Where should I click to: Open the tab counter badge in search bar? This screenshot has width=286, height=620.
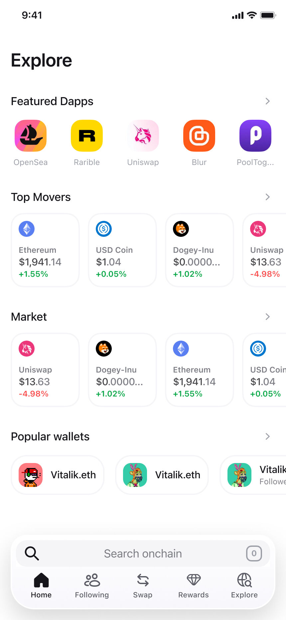(x=254, y=553)
